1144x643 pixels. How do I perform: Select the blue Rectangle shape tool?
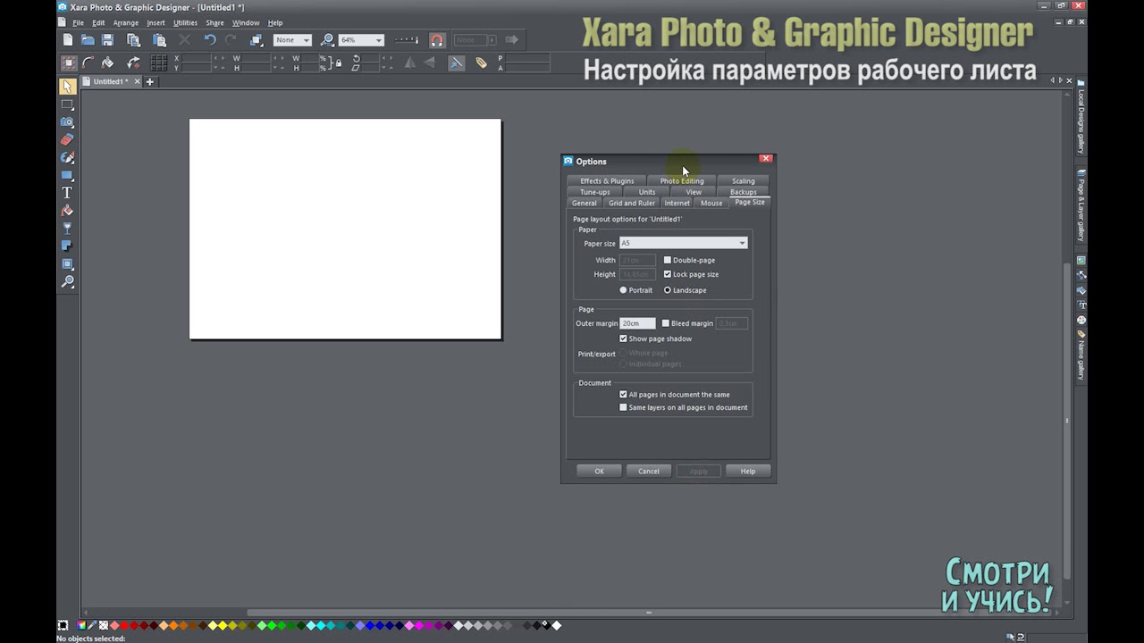[x=67, y=175]
